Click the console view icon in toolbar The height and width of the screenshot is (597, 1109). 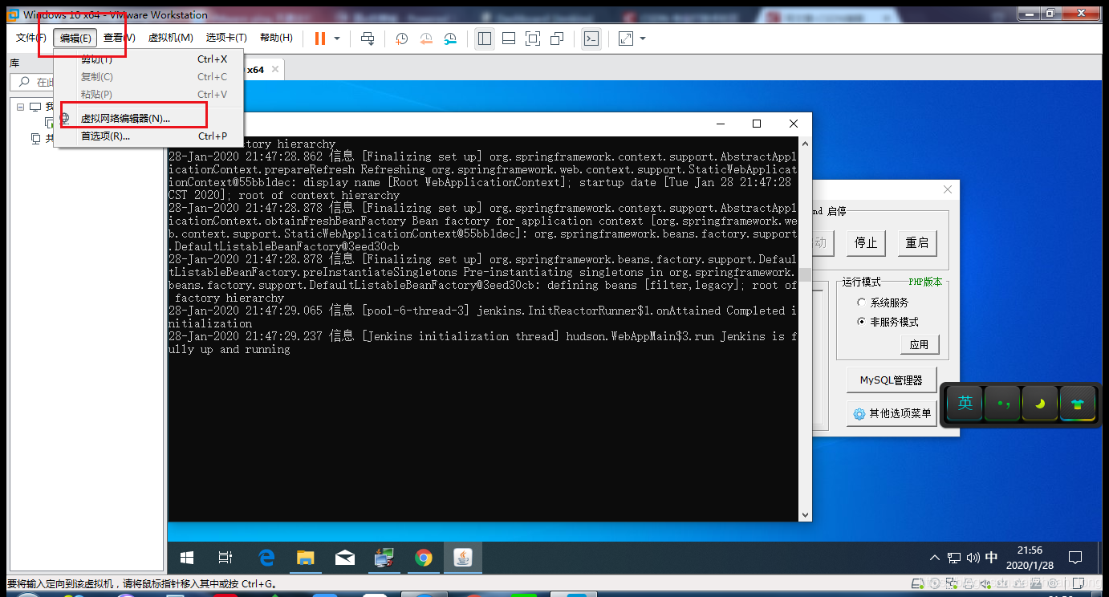click(591, 39)
